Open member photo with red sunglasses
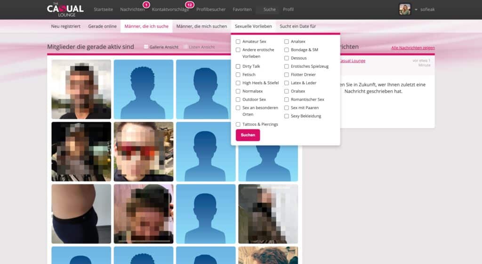Image resolution: width=482 pixels, height=264 pixels. (144, 152)
